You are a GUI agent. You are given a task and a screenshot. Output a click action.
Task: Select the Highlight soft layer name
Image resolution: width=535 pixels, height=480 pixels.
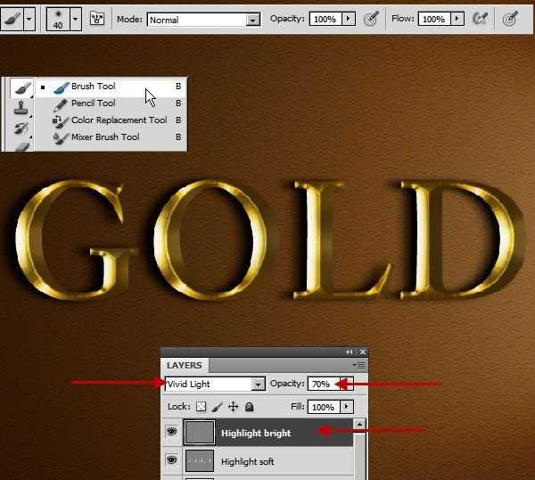pyautogui.click(x=247, y=462)
